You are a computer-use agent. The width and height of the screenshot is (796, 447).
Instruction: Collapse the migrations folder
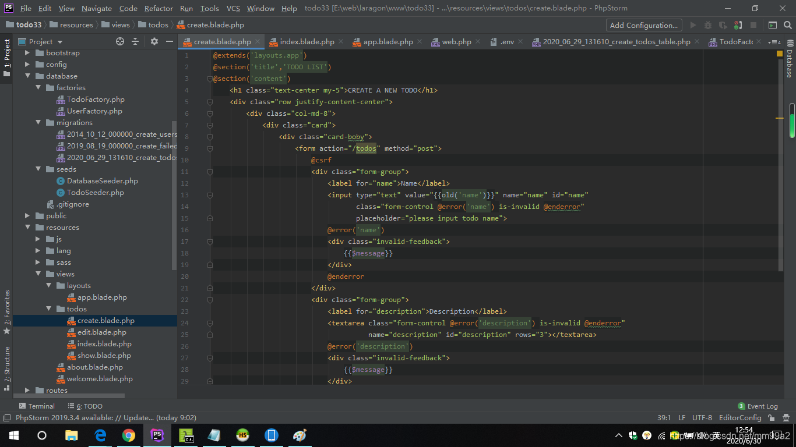[x=38, y=123]
